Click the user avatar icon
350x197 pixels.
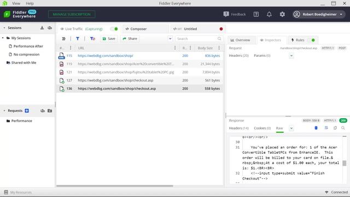point(296,14)
